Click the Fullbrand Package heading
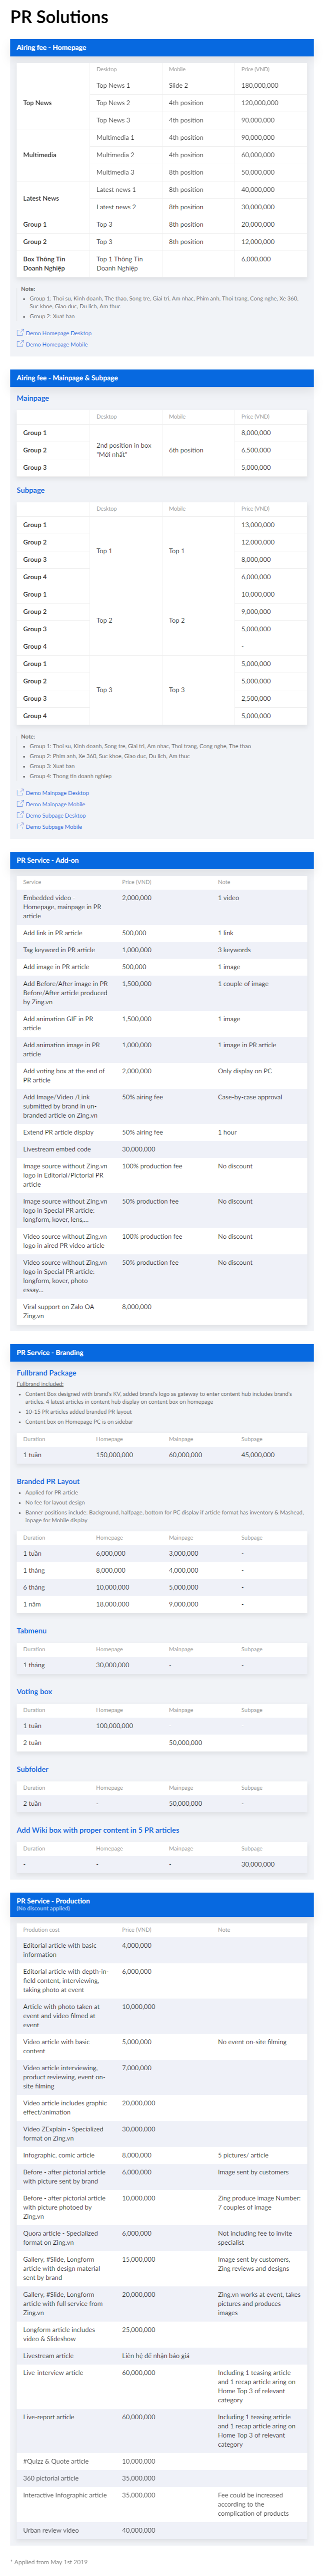The width and height of the screenshot is (334, 2576). 46,1373
